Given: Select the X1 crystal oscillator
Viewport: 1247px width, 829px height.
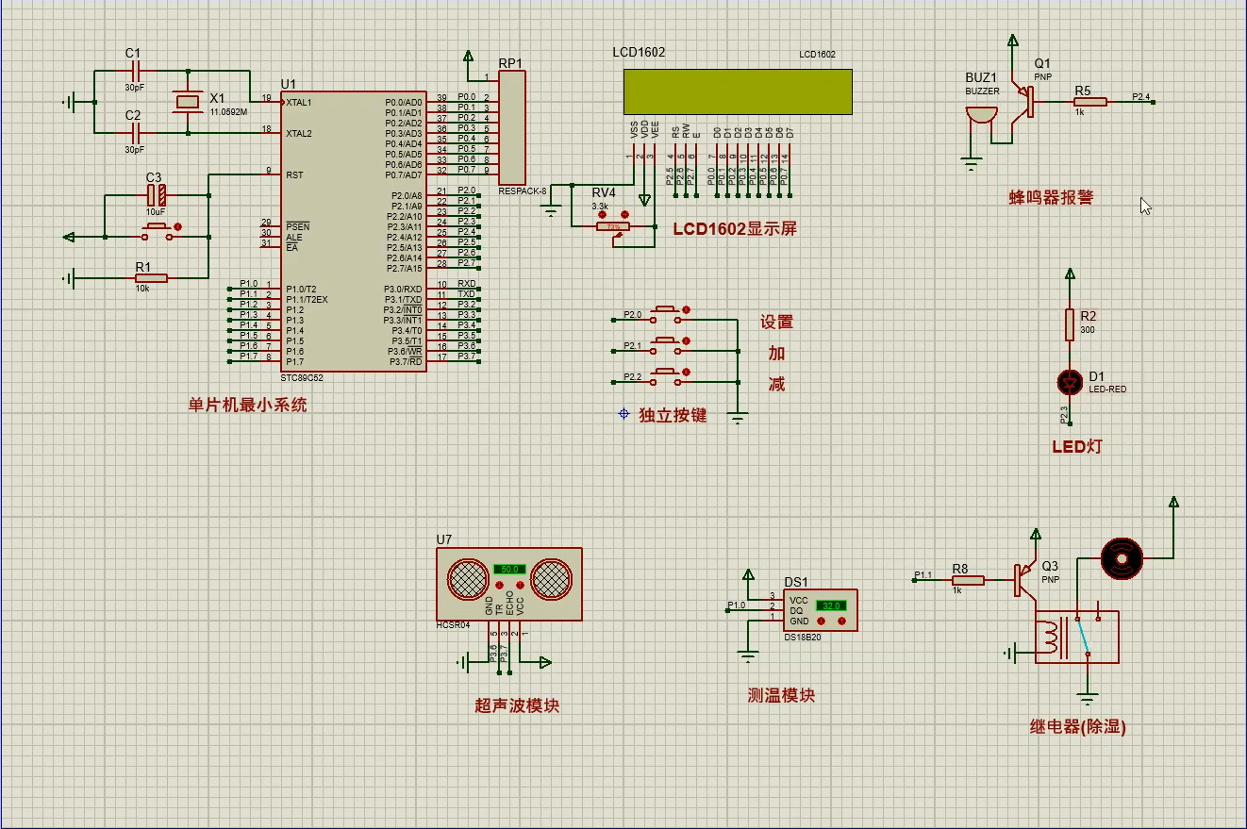Looking at the screenshot, I should click(x=188, y=102).
